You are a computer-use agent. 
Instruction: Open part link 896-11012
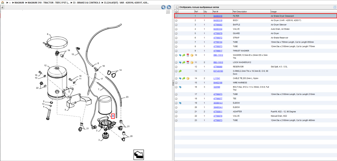pos(218,55)
